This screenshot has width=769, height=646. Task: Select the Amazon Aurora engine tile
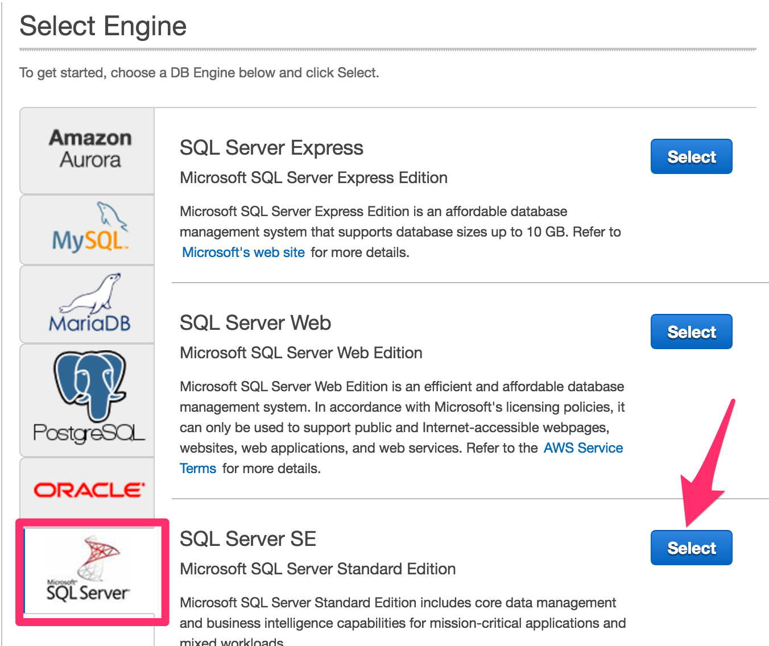tap(86, 150)
